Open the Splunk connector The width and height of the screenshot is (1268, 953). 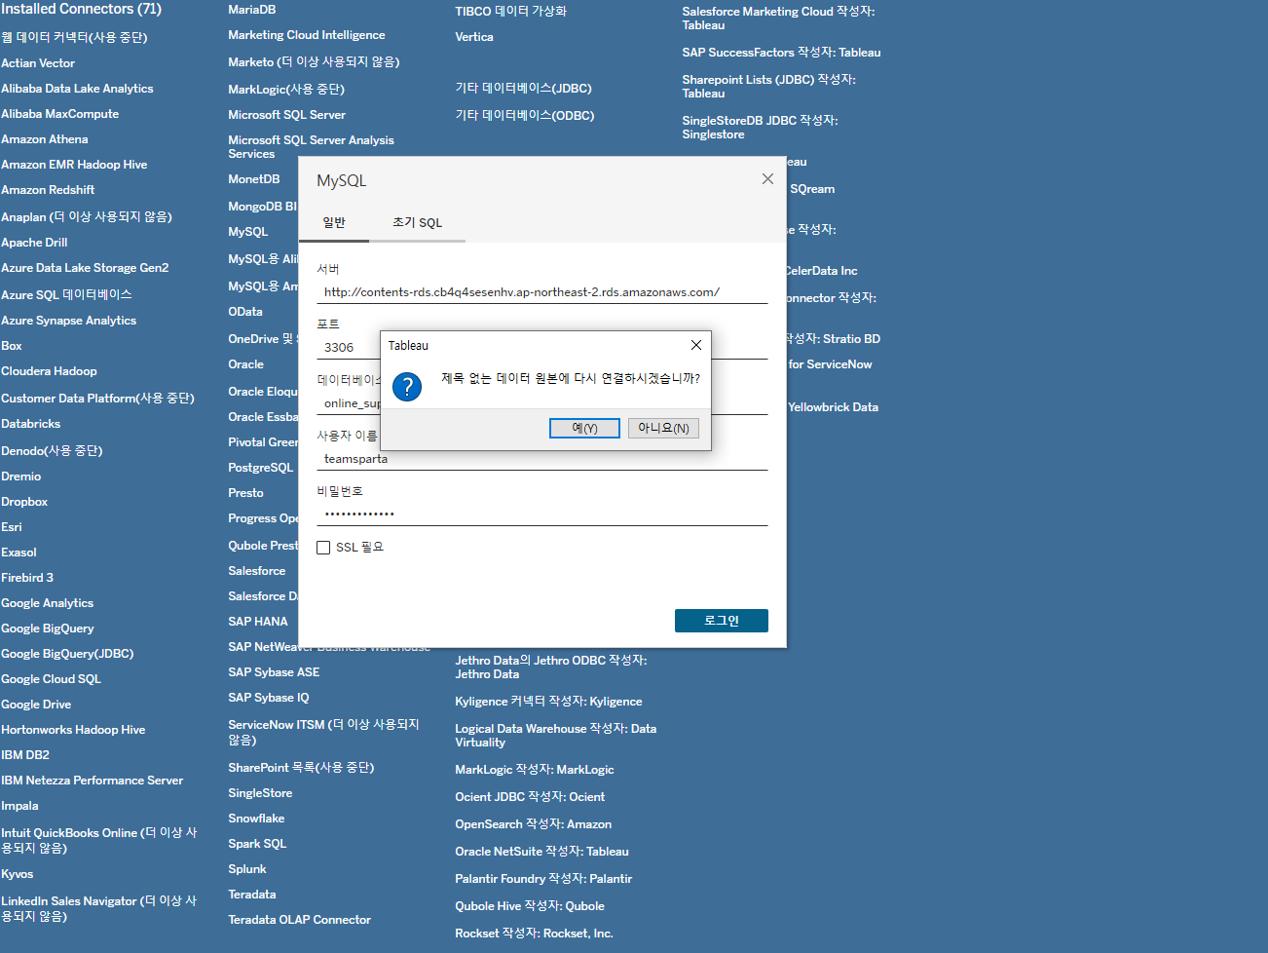point(247,869)
